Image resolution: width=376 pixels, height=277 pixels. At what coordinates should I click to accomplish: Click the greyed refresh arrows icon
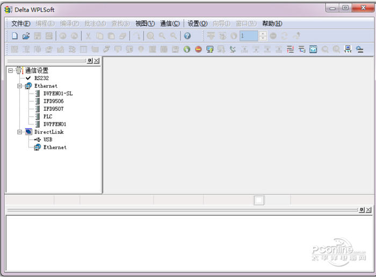click(285, 36)
